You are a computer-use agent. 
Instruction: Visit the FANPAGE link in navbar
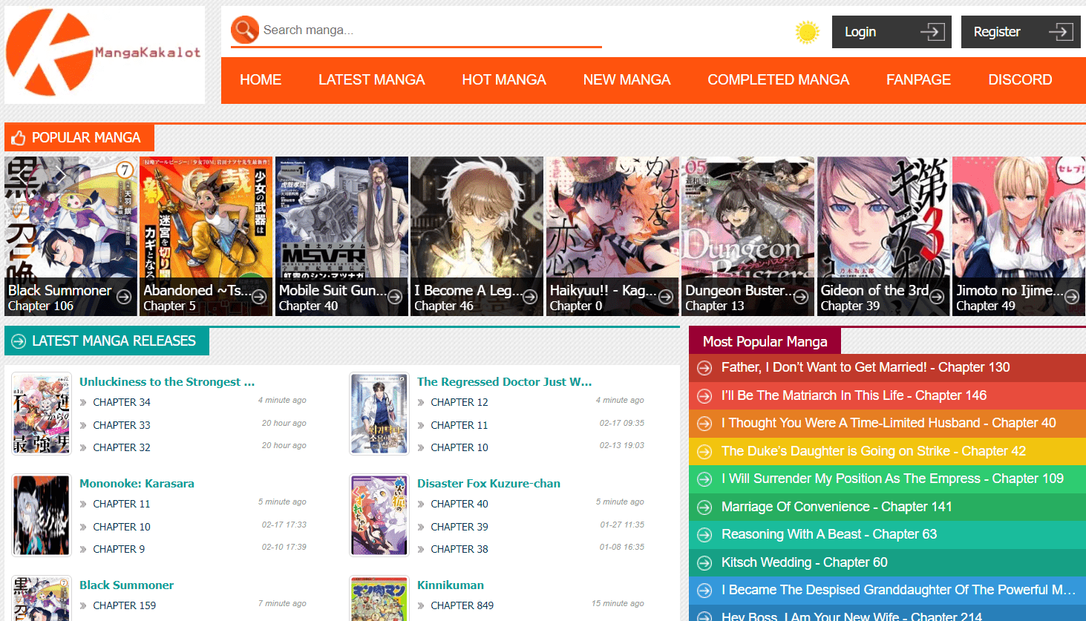tap(918, 79)
